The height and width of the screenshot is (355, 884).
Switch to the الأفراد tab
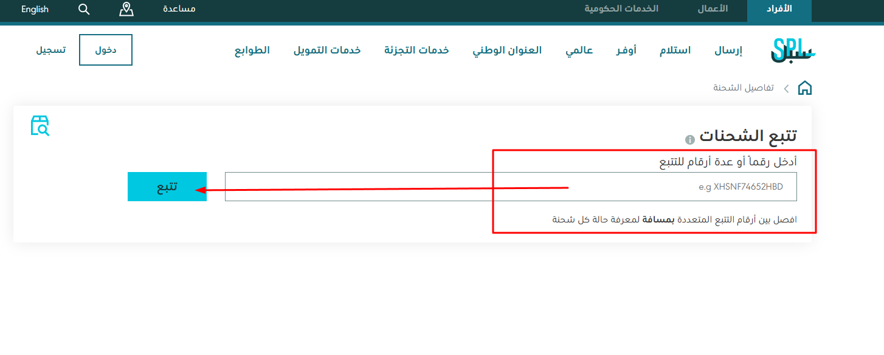click(779, 9)
